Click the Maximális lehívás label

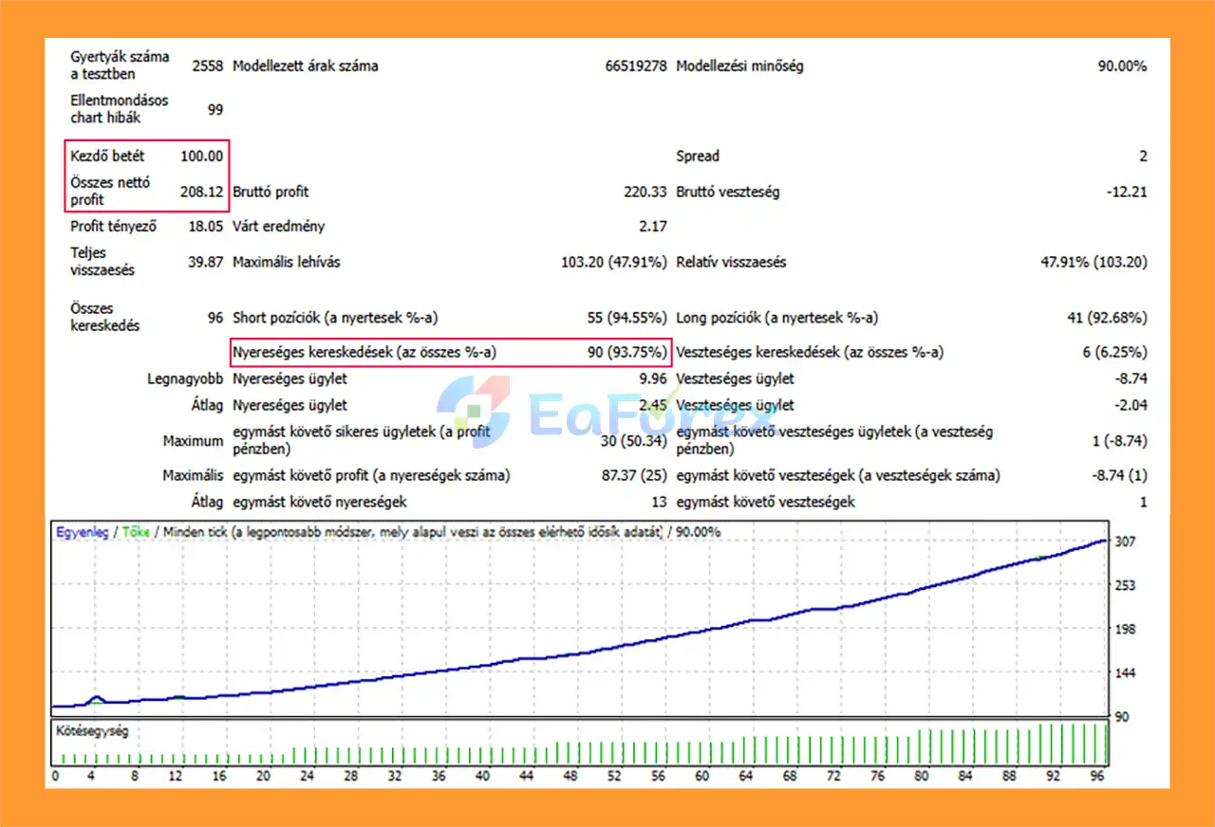[287, 262]
